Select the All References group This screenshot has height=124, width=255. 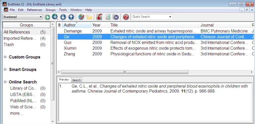pos(26,32)
